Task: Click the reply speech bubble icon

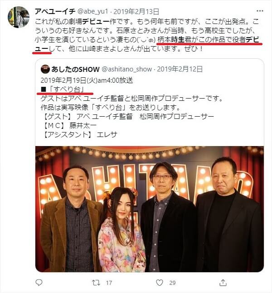Action: click(x=39, y=283)
